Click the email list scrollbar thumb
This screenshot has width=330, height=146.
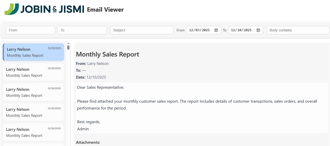pyautogui.click(x=68, y=47)
